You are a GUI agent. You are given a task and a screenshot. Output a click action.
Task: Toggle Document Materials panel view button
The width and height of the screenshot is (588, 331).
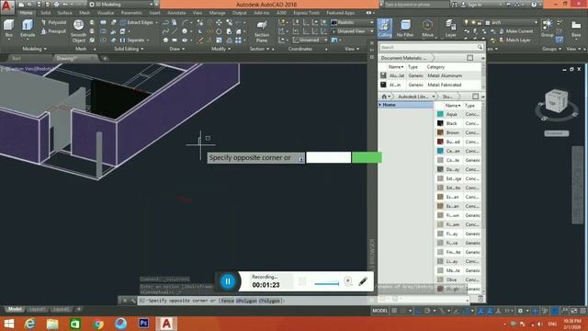click(469, 58)
